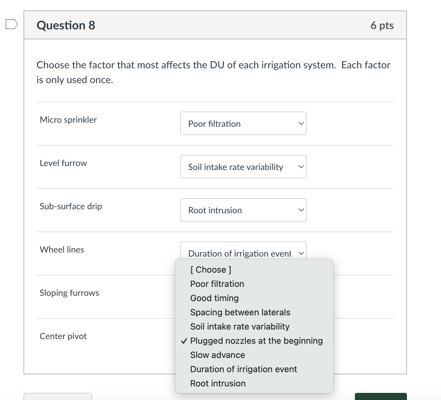Click the Sloping furrows row label
Viewport: 441px width, 400px height.
coord(69,293)
